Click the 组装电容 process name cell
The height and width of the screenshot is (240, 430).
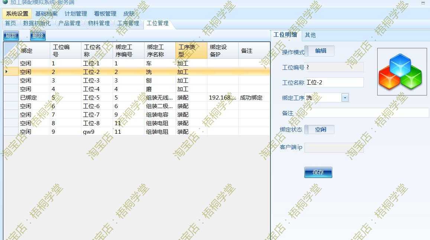coord(160,114)
